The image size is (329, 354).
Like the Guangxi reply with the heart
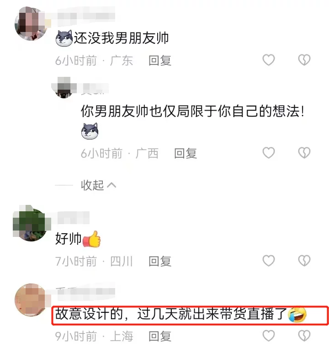[268, 153]
